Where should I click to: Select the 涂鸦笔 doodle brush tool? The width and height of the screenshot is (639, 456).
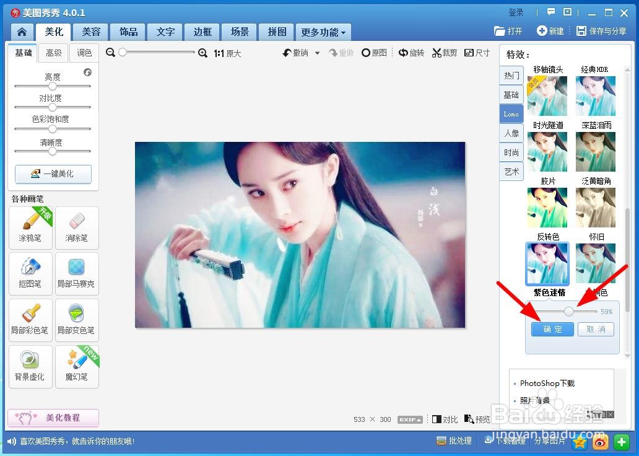coord(30,227)
